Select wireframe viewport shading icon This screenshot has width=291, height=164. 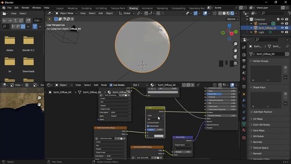[x=220, y=13]
